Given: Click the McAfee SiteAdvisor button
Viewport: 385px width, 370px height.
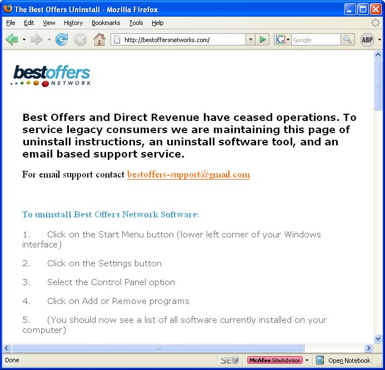Looking at the screenshot, I should (275, 360).
